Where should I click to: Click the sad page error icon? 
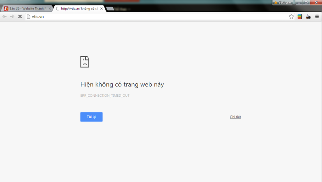pyautogui.click(x=85, y=62)
